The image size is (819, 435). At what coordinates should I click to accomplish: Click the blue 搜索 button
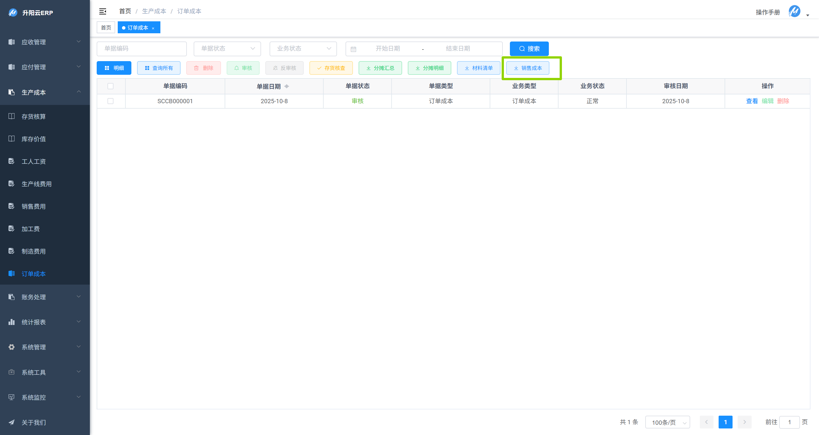tap(529, 49)
